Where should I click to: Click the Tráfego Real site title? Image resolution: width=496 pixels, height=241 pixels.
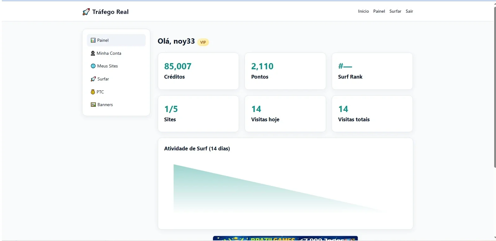point(110,12)
